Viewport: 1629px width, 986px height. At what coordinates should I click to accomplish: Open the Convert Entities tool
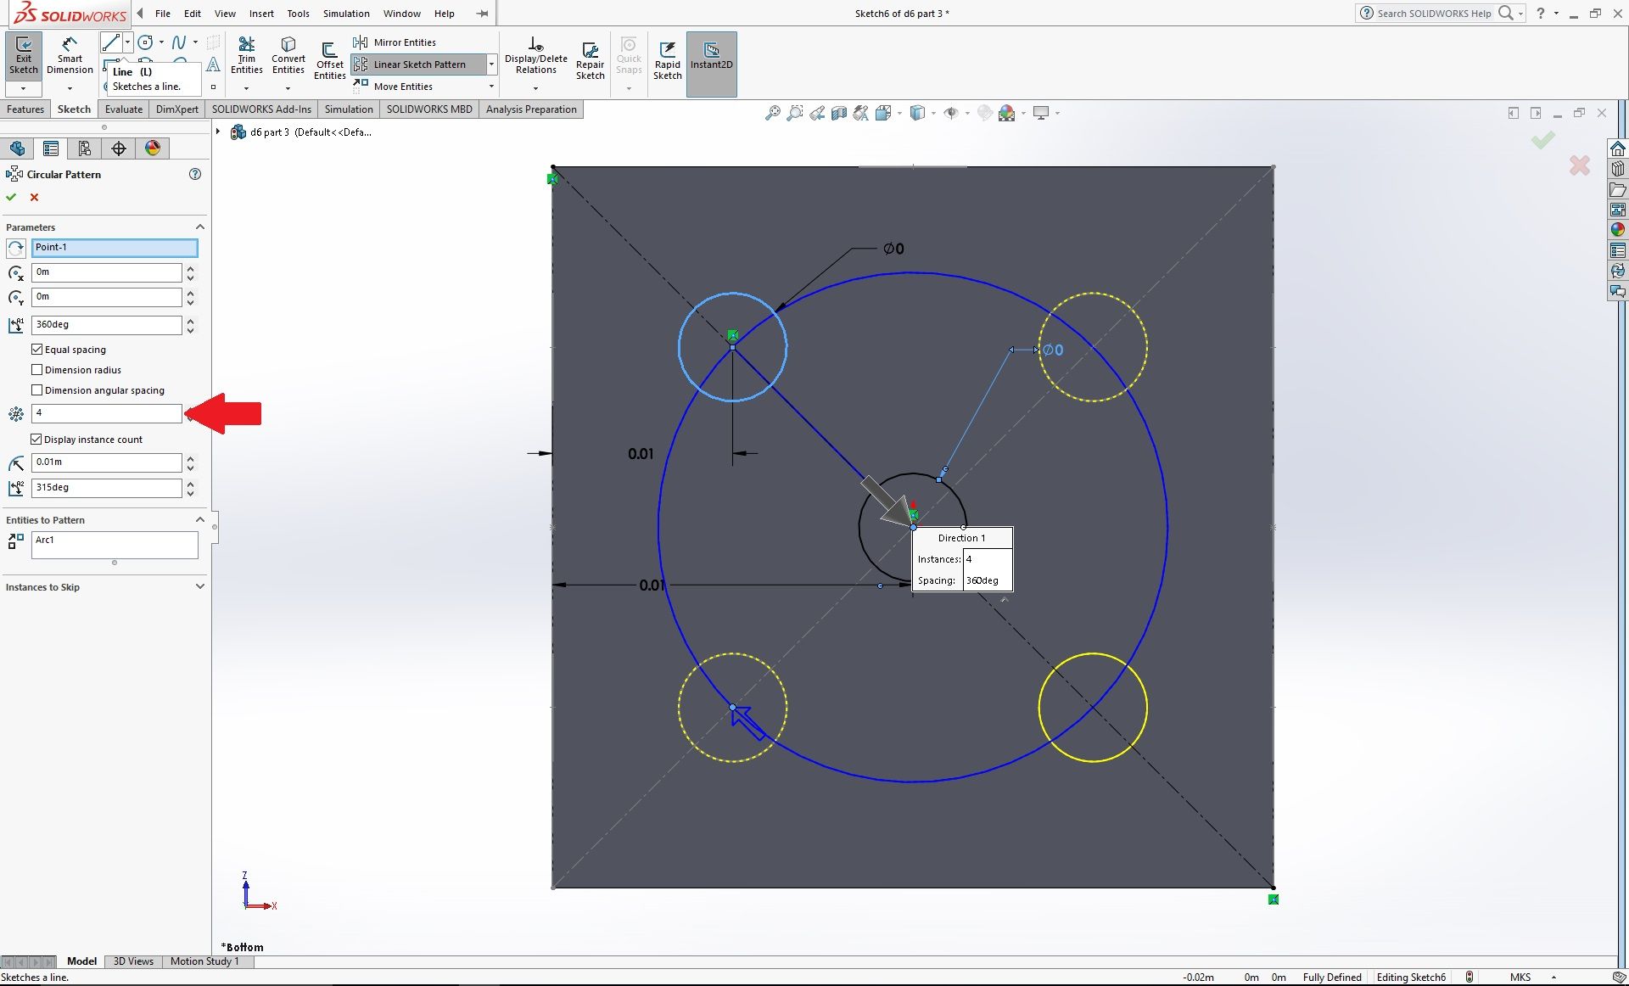pyautogui.click(x=288, y=55)
